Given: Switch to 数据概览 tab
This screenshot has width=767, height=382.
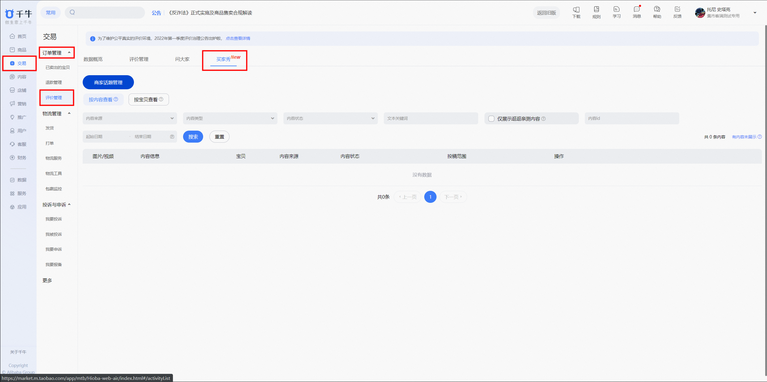Looking at the screenshot, I should pyautogui.click(x=93, y=59).
